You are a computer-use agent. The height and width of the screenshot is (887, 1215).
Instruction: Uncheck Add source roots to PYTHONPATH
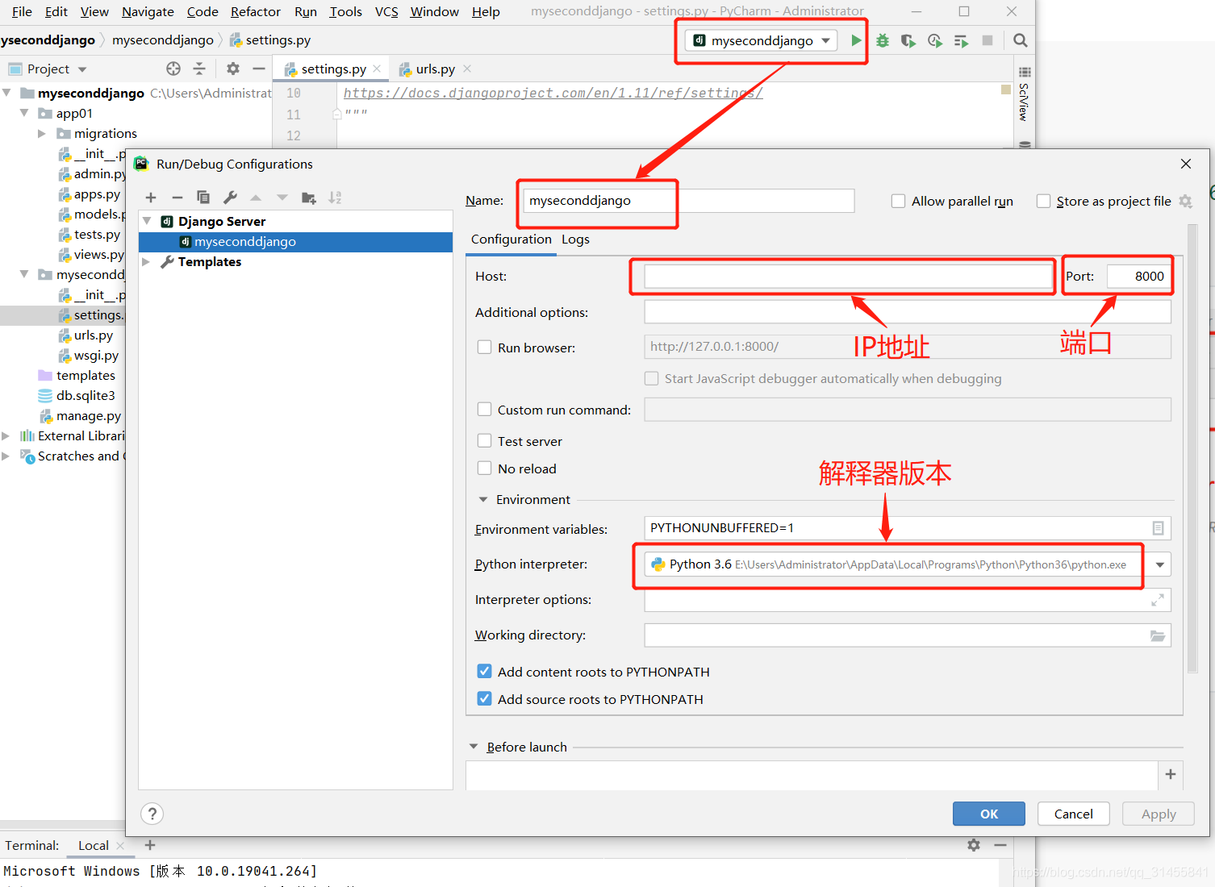tap(484, 698)
